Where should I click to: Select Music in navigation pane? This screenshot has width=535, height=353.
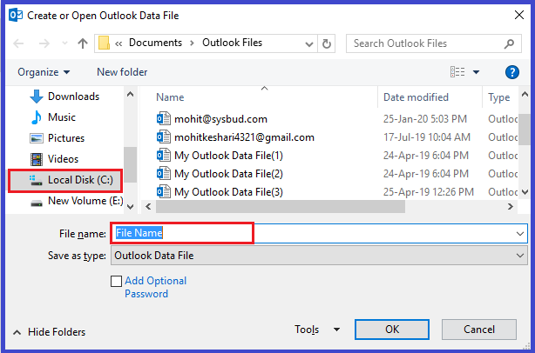[53, 117]
